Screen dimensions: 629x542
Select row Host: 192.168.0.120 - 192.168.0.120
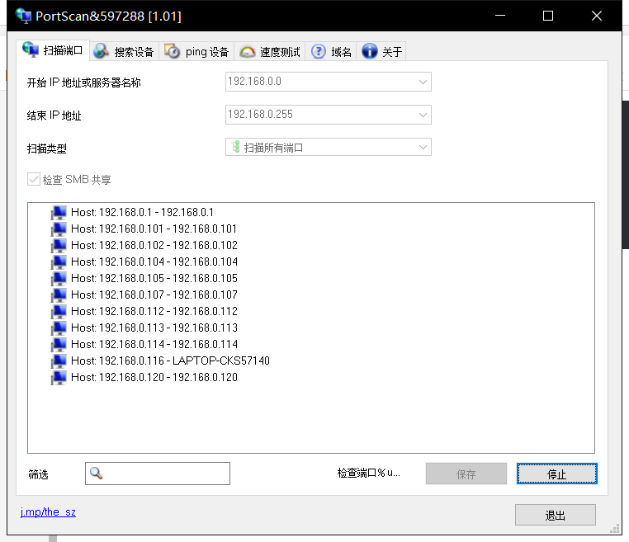(154, 378)
